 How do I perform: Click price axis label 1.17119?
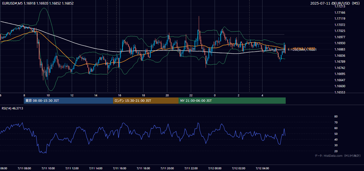(340, 19)
